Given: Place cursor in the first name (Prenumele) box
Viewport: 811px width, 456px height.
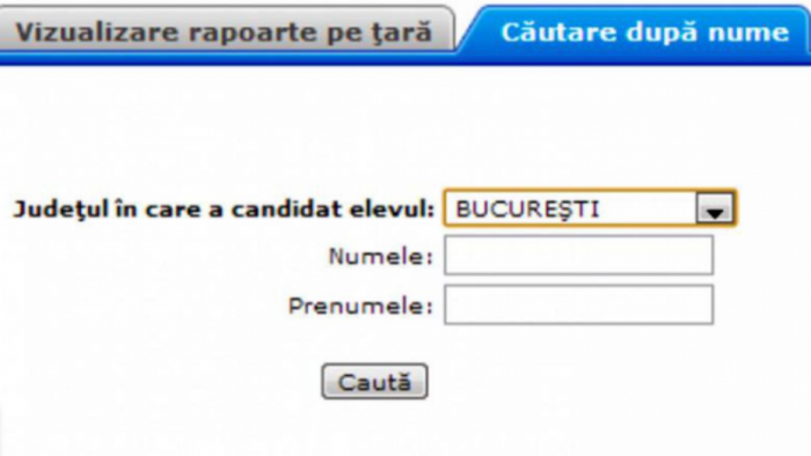Looking at the screenshot, I should pyautogui.click(x=578, y=305).
